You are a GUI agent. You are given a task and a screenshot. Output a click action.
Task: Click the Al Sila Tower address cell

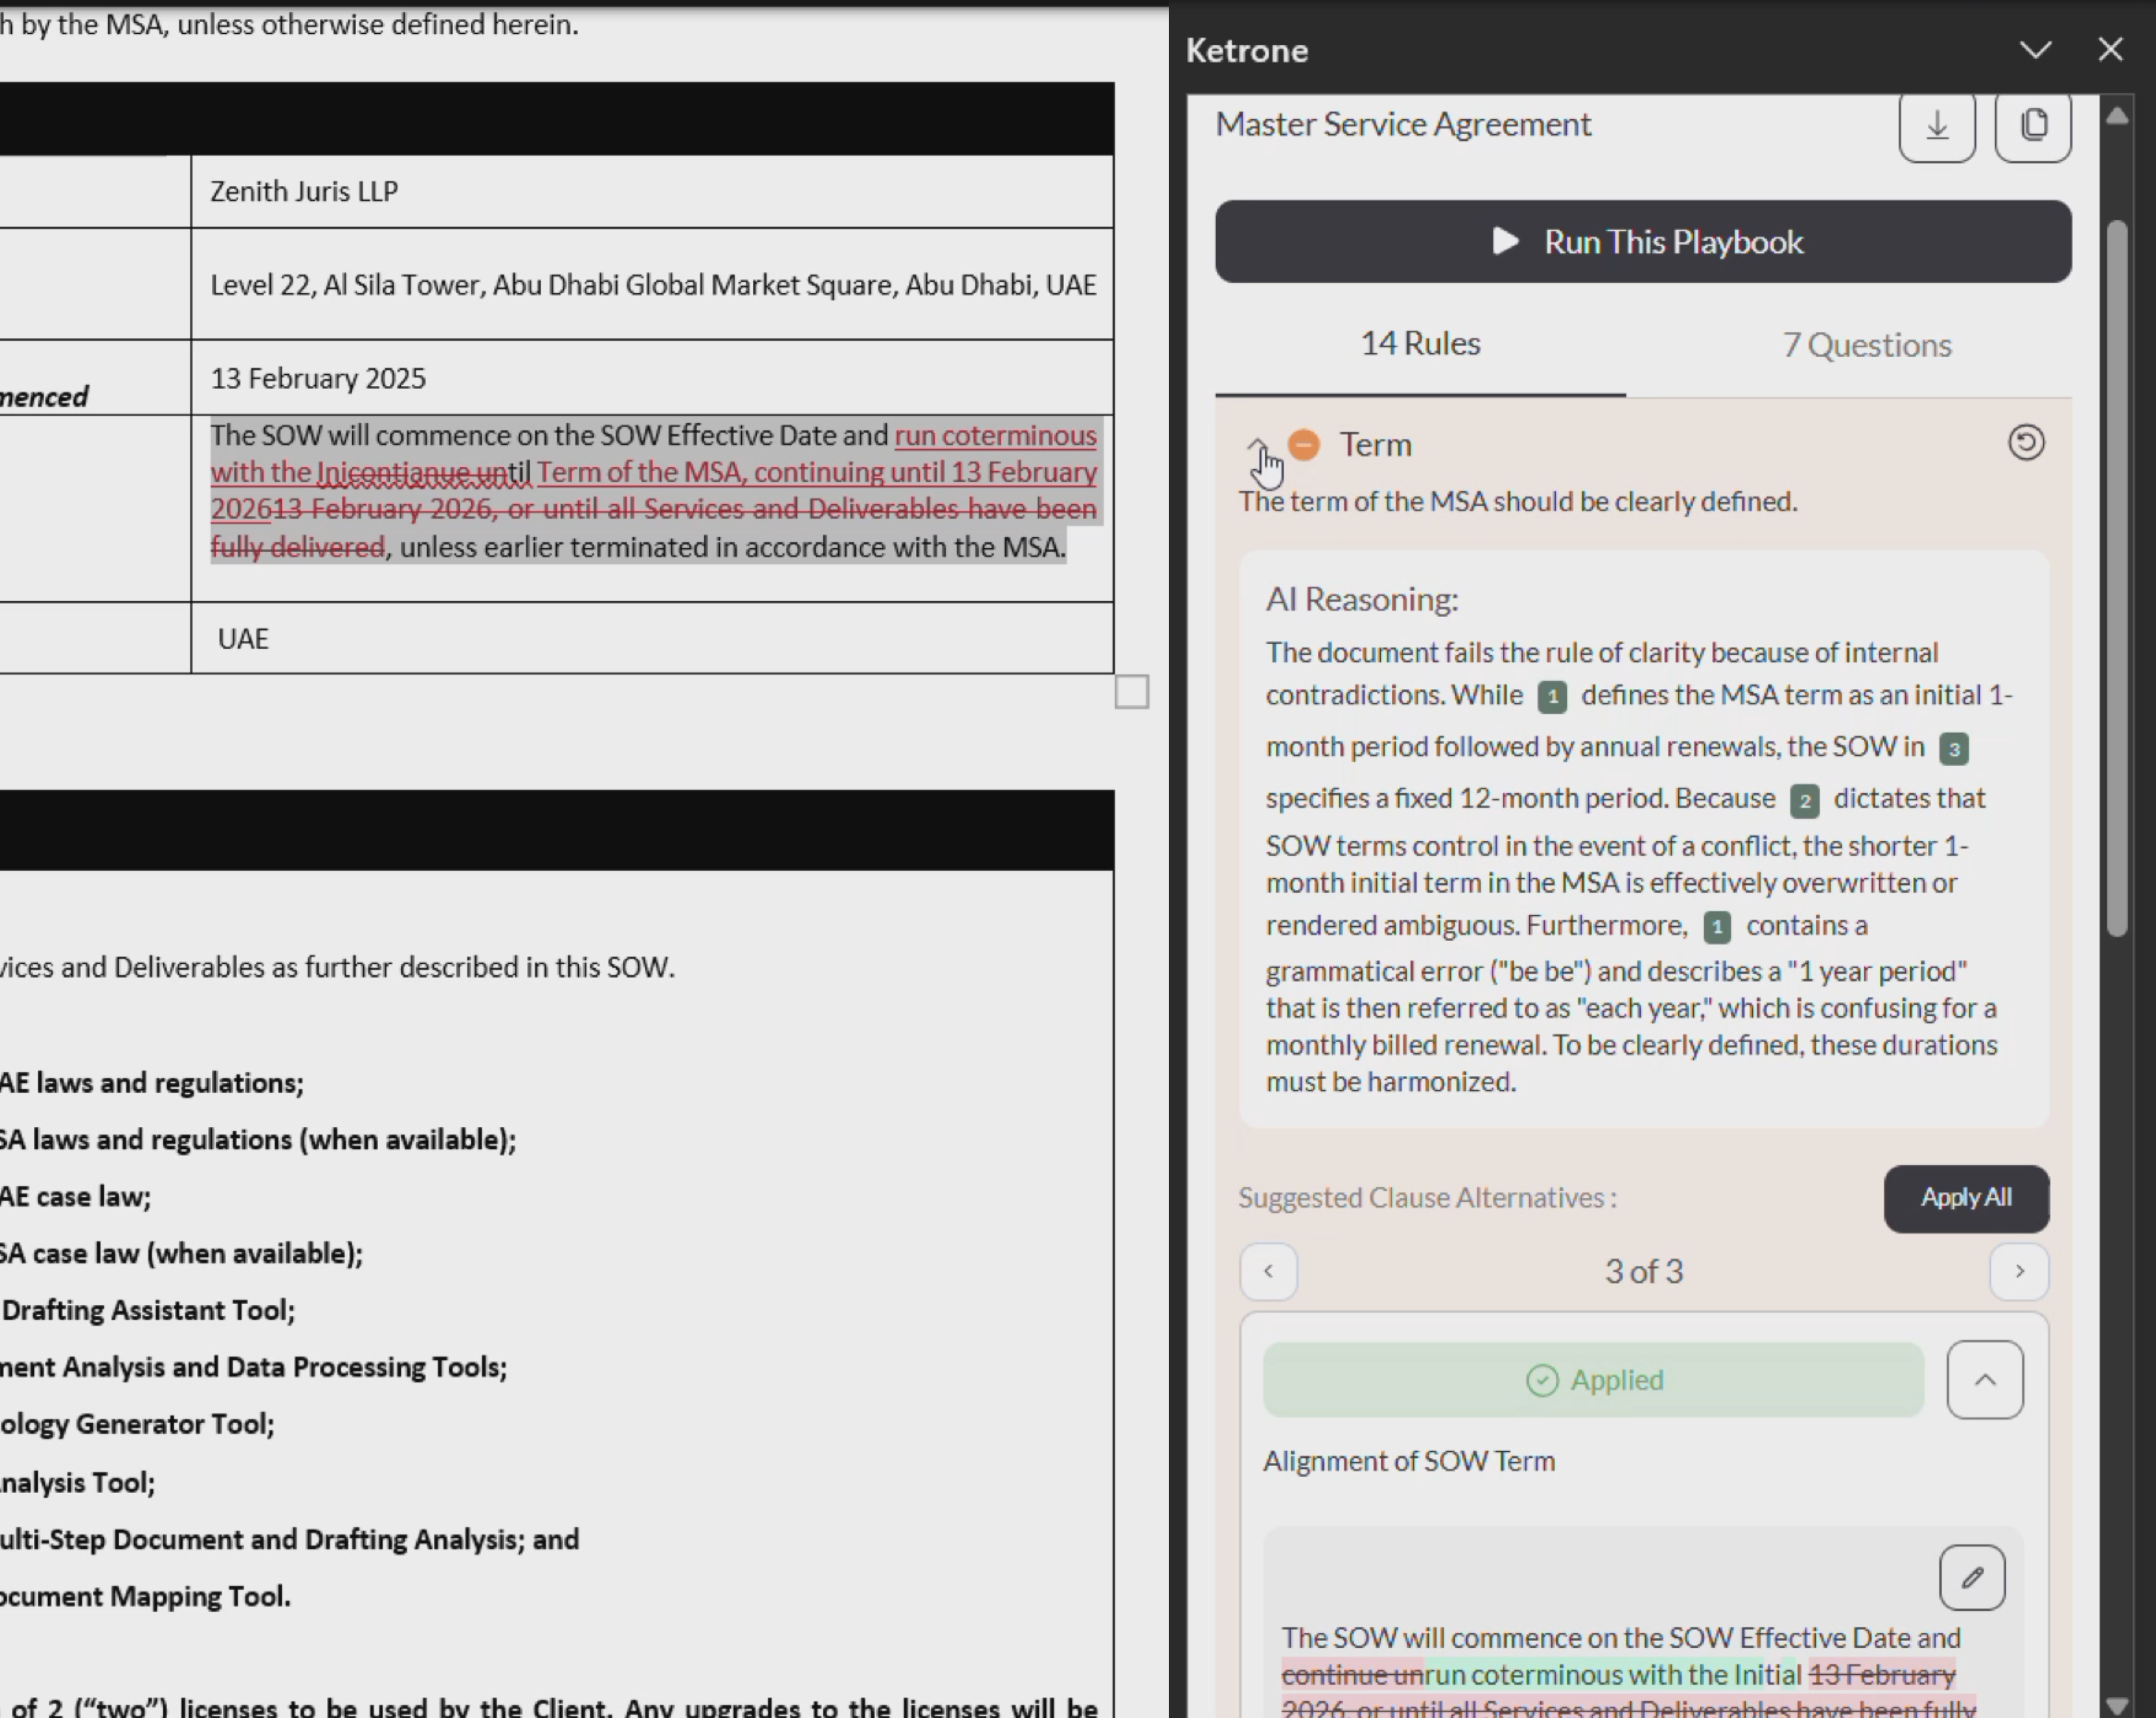652,284
